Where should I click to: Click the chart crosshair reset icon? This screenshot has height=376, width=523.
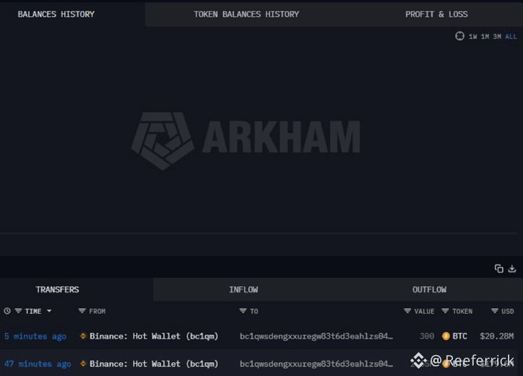coord(459,36)
